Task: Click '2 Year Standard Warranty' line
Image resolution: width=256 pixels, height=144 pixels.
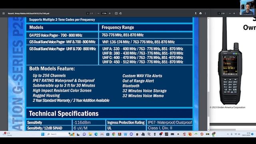Action: [71, 100]
